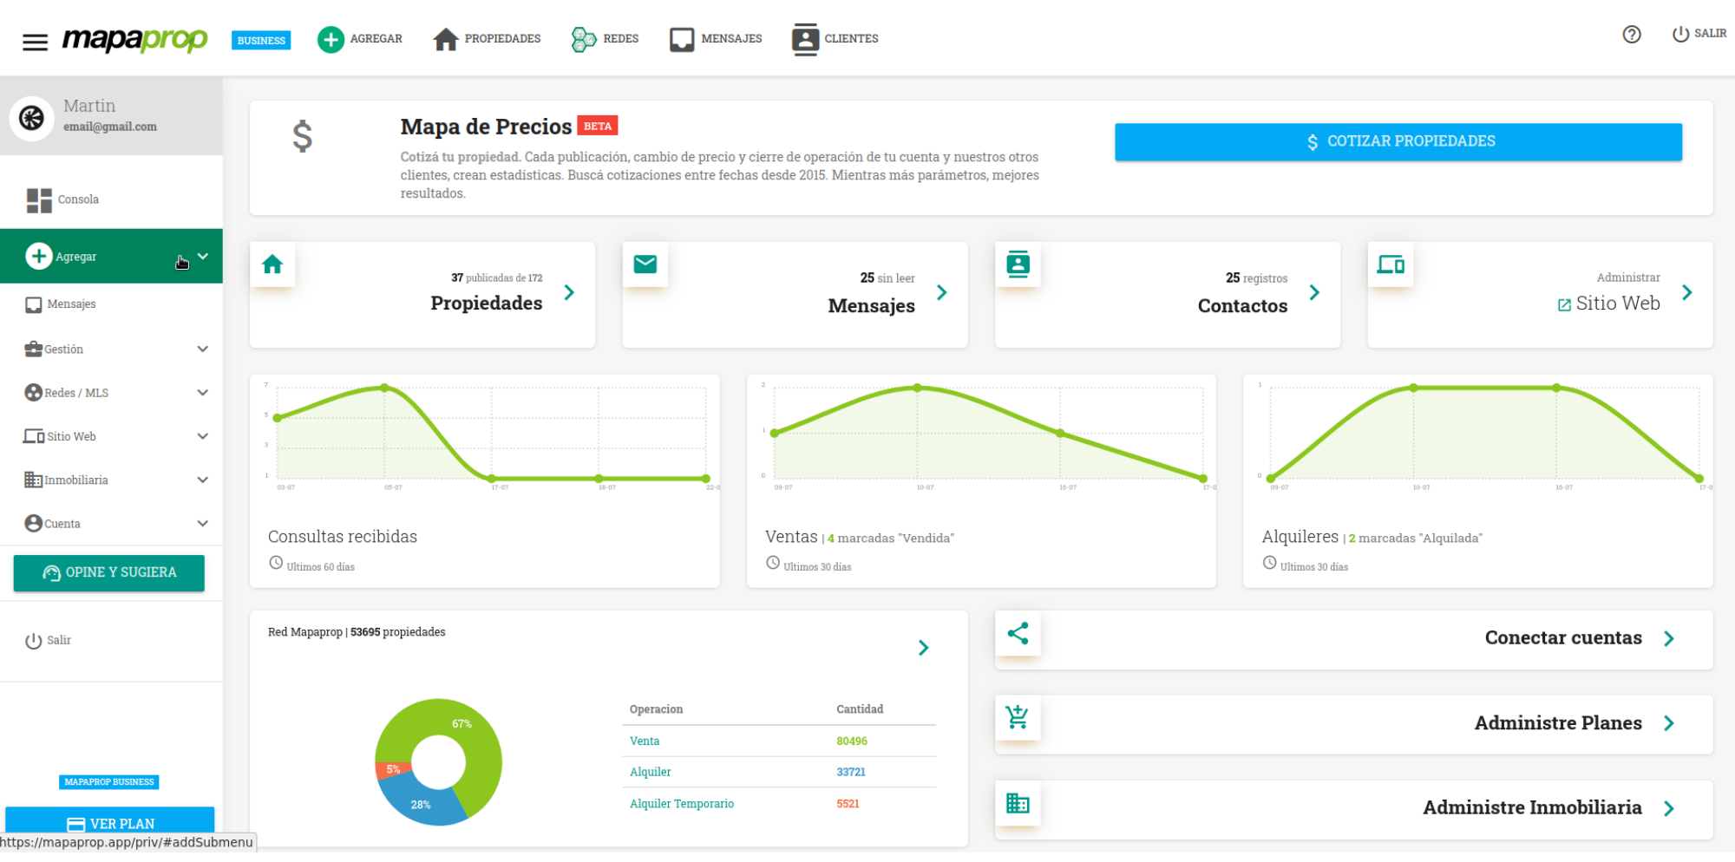Click the MAPAPROP BUSINESS badge in sidebar
The height and width of the screenshot is (862, 1735).
(109, 782)
